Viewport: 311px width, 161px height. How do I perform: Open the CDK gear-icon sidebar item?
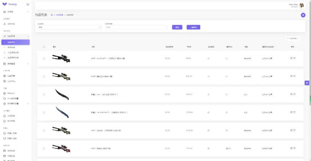tap(16, 81)
